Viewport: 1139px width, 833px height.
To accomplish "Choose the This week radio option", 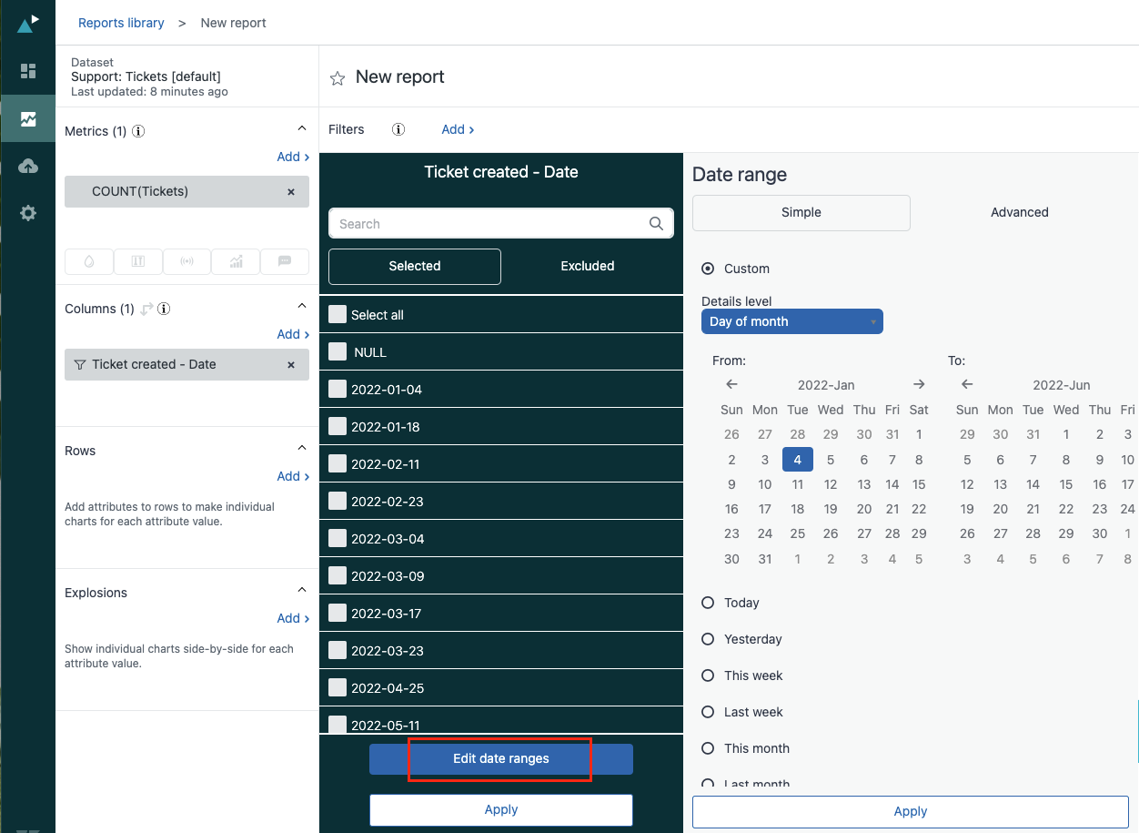I will 708,676.
